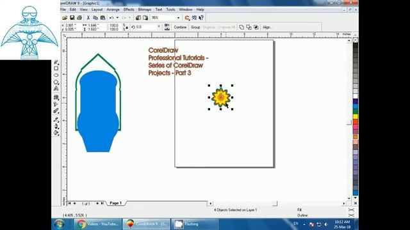The image size is (410, 230).
Task: Click the Export icon
Action: 145,18
